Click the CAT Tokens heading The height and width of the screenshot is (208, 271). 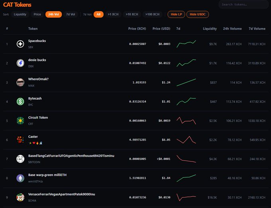[17, 5]
